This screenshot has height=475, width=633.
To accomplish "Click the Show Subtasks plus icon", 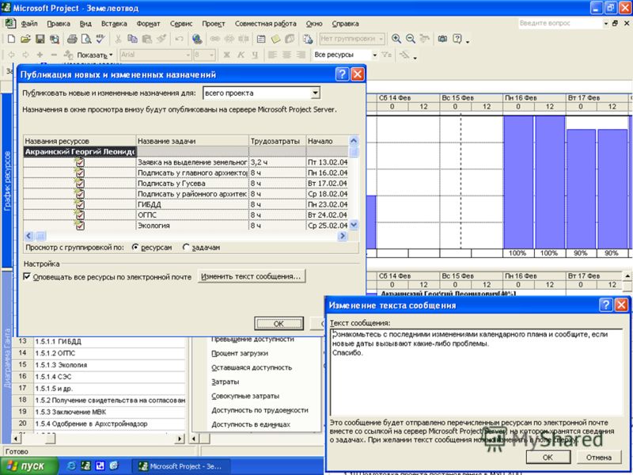I will [40, 55].
